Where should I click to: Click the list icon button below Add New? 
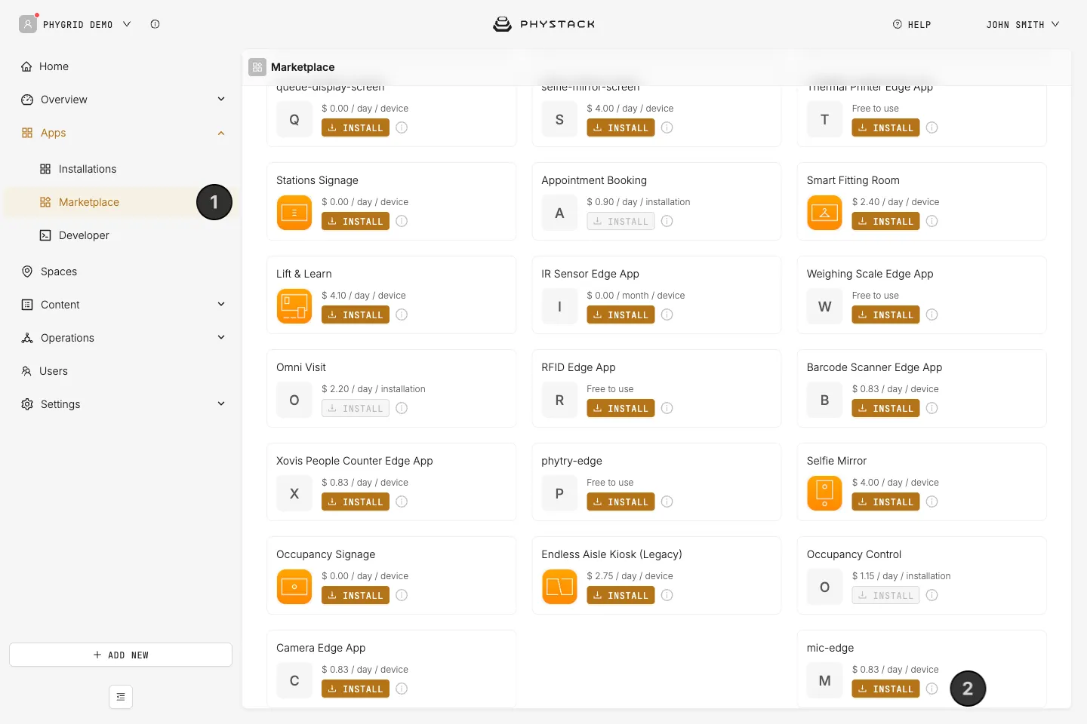(x=121, y=697)
